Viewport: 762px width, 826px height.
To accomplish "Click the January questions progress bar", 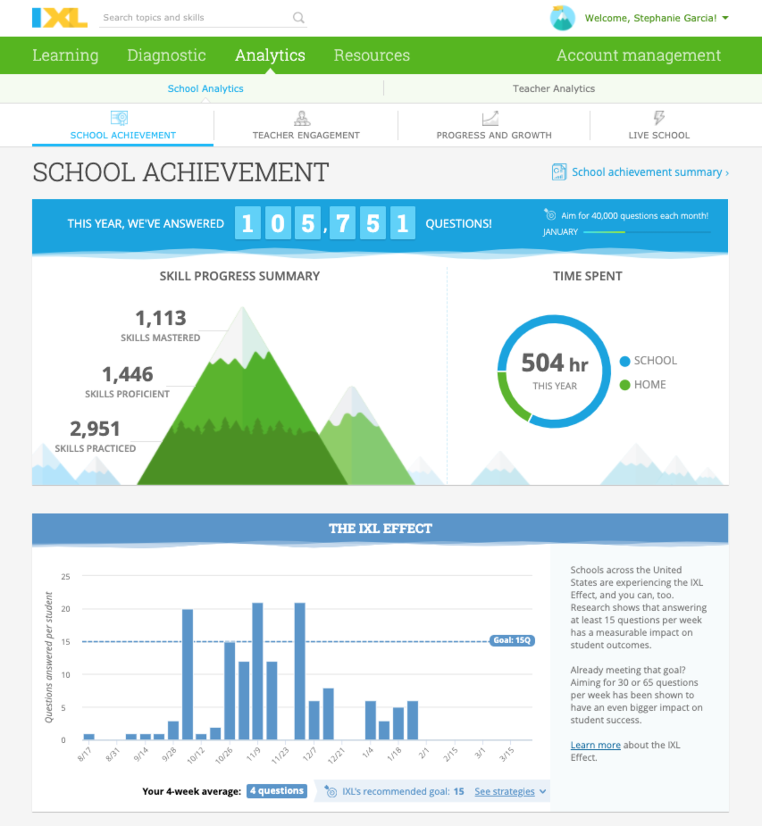I will (x=647, y=232).
